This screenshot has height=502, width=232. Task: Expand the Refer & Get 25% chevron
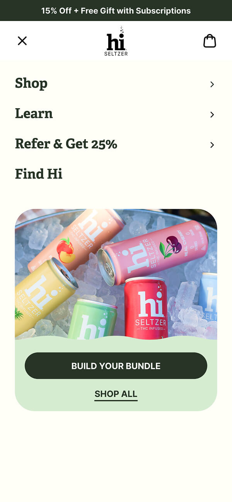click(212, 145)
